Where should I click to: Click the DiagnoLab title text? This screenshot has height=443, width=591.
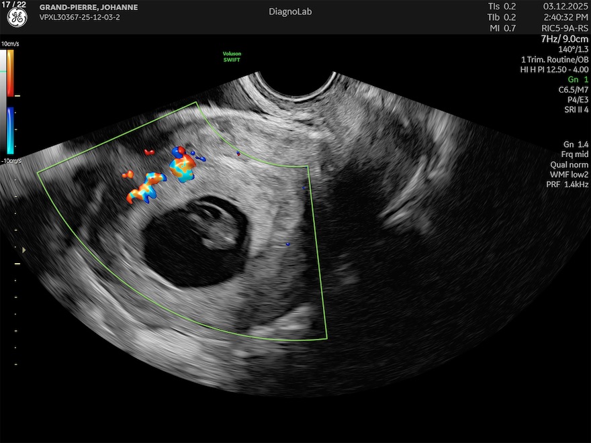click(290, 12)
